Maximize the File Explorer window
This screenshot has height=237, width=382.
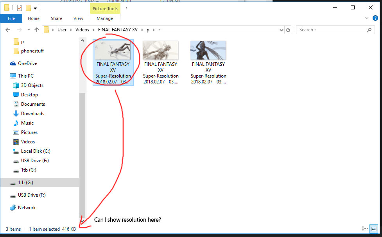coord(353,8)
